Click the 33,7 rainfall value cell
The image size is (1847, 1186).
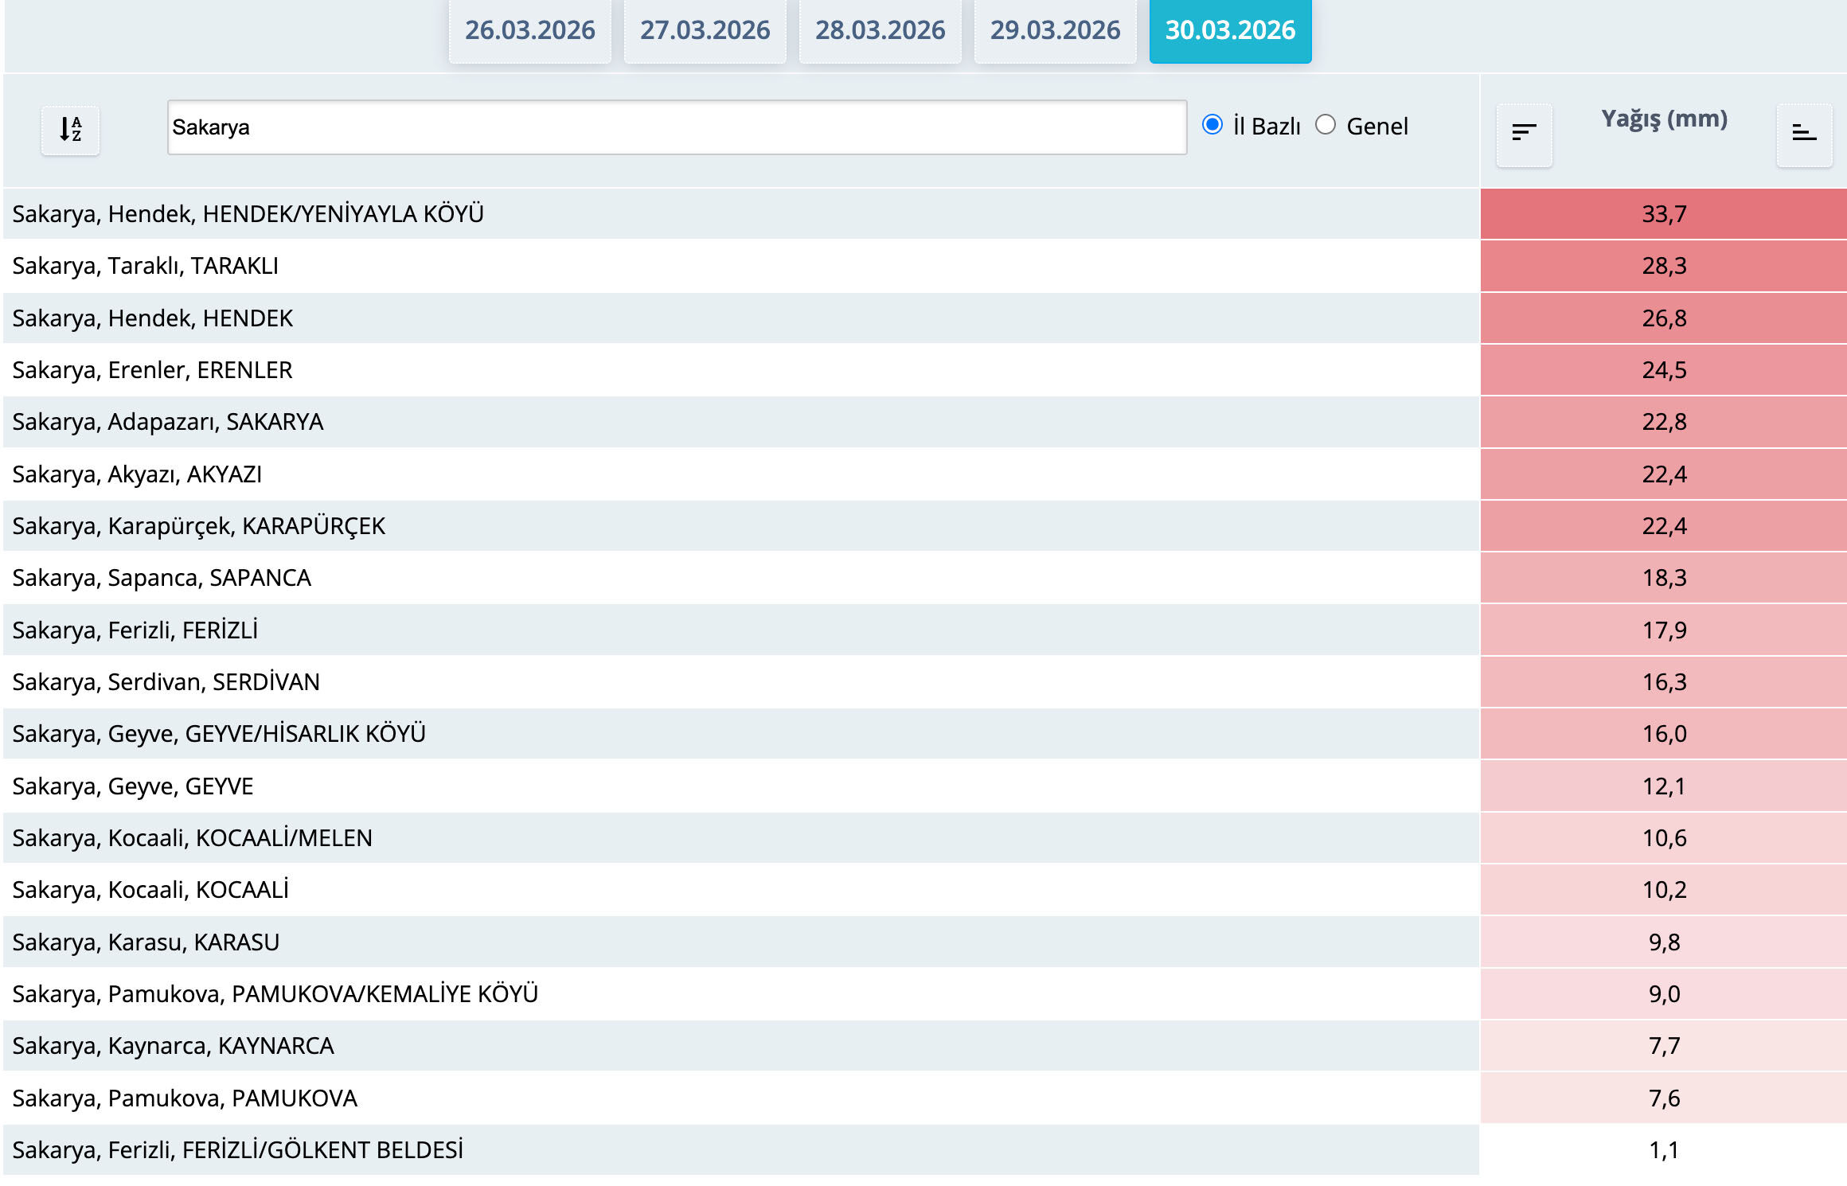(x=1663, y=213)
